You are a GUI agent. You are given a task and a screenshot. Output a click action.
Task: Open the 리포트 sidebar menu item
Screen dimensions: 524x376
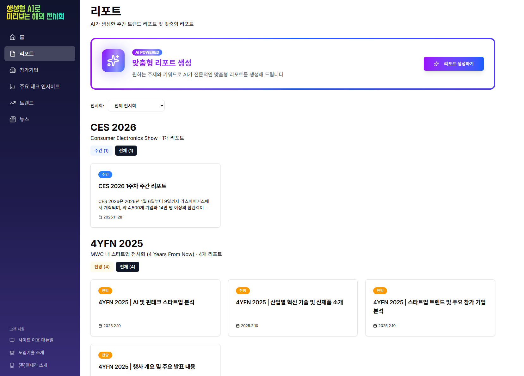[x=40, y=54]
